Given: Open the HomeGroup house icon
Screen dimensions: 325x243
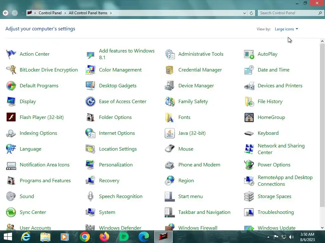Looking at the screenshot, I should pyautogui.click(x=249, y=117).
